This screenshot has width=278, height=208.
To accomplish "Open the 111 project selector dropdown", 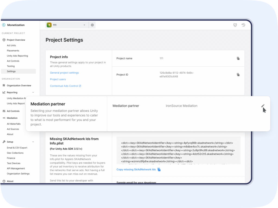I will [67, 25].
